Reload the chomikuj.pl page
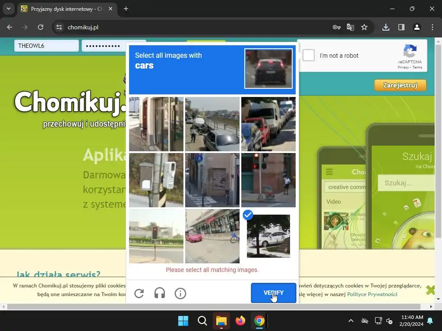This screenshot has width=442, height=331. (41, 27)
